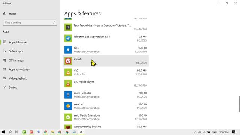Screen dimensions: 240x135
Task: Open the Windows Start menu
Action: (x=3, y=132)
